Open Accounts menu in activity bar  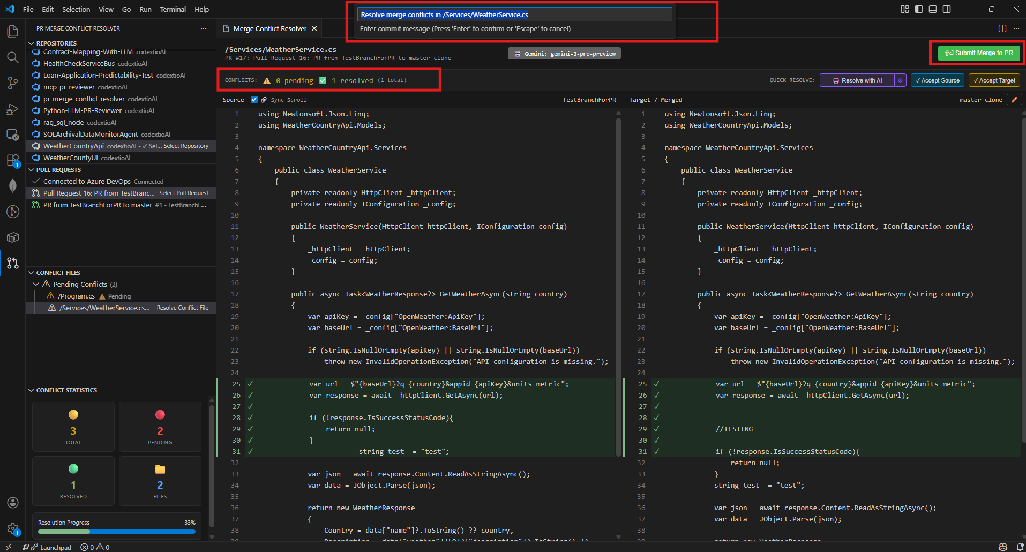point(12,503)
